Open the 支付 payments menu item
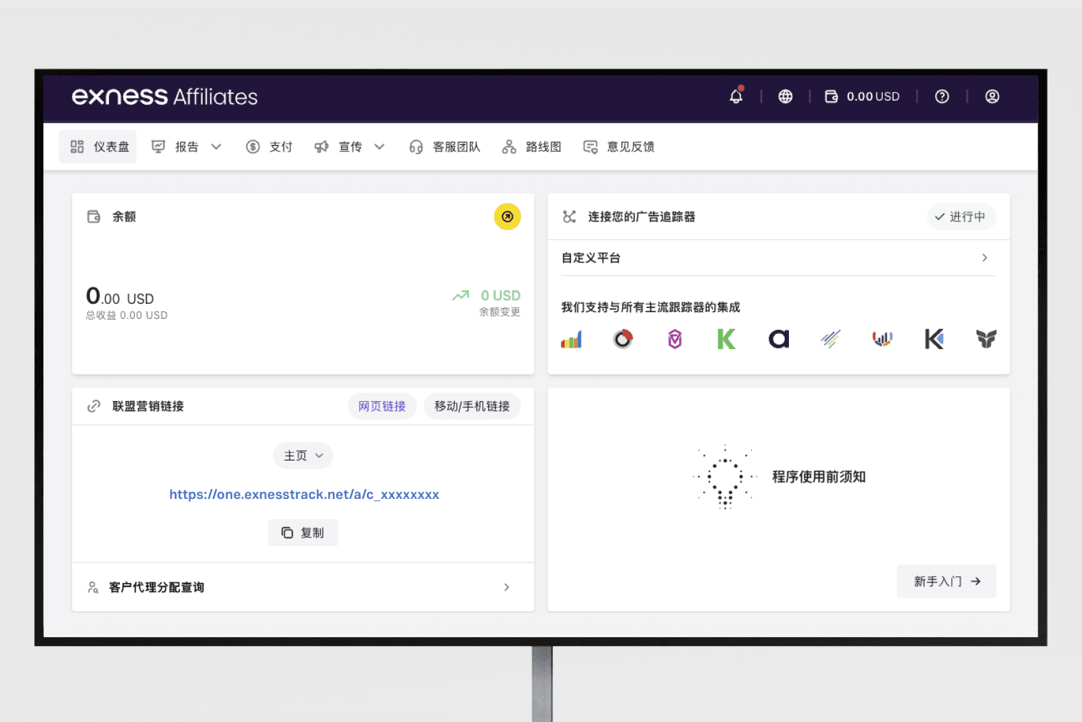The image size is (1082, 722). 269,147
